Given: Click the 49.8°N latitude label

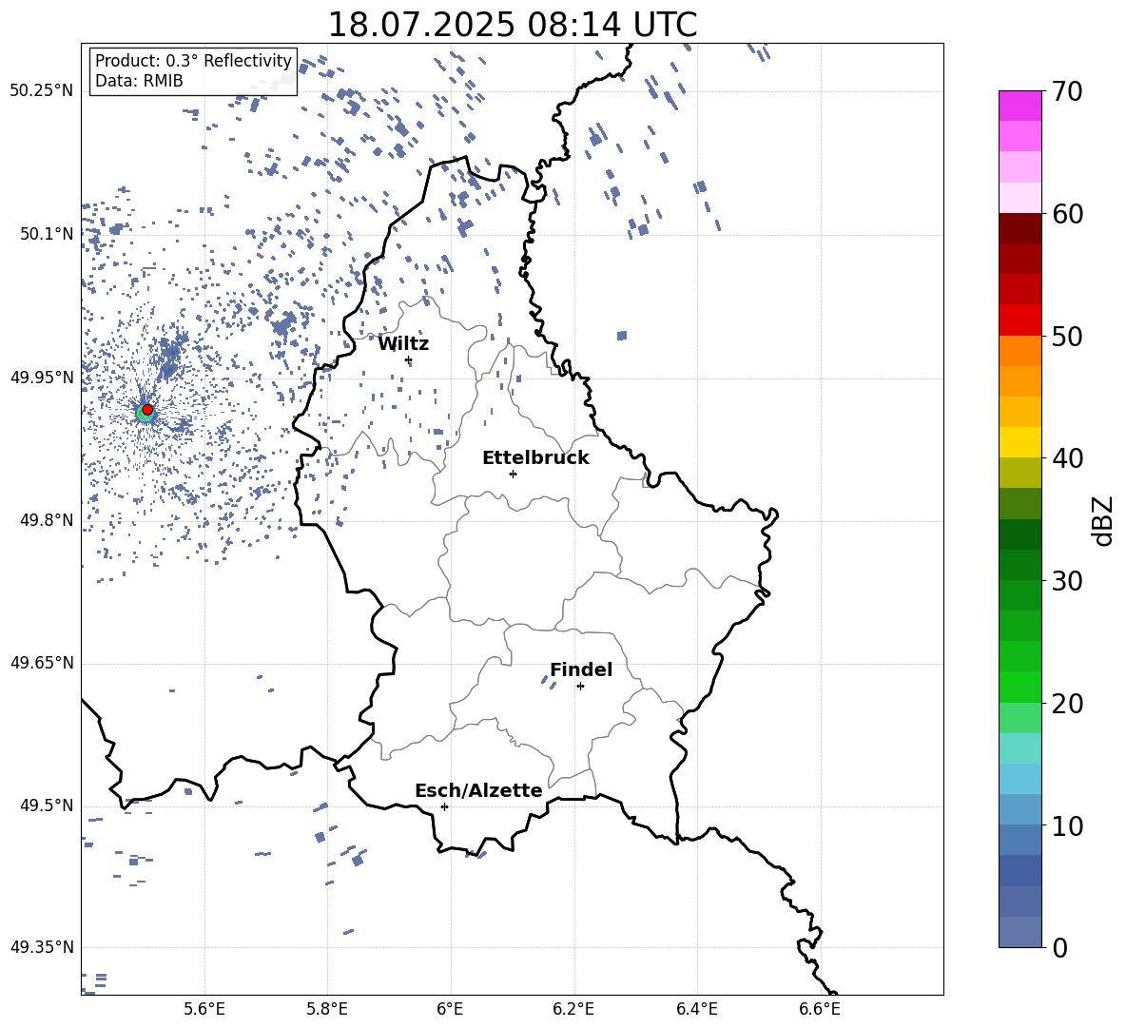Looking at the screenshot, I should point(47,520).
